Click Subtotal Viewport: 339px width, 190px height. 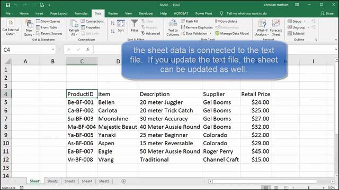[296, 33]
